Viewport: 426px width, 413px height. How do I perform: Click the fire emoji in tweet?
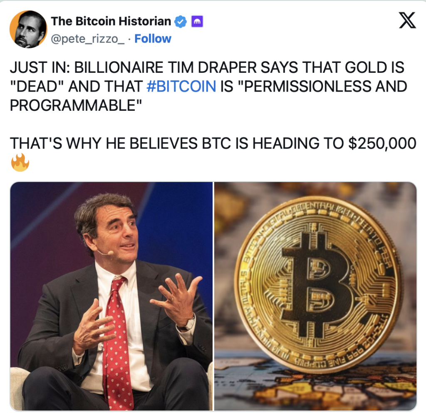coord(20,162)
